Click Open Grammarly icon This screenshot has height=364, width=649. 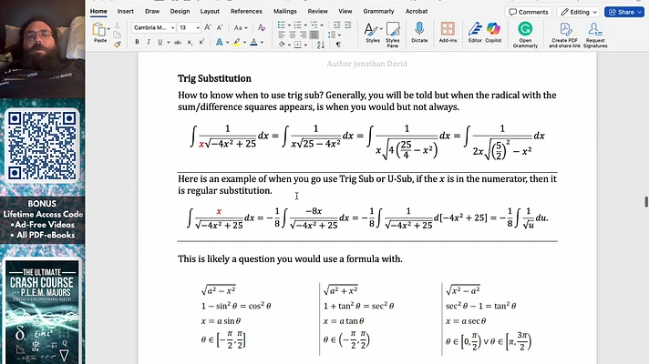tap(525, 35)
